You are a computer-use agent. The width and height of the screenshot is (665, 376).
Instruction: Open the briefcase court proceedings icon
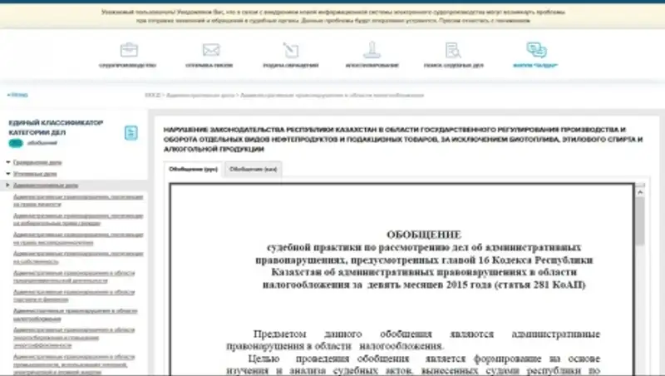129,50
